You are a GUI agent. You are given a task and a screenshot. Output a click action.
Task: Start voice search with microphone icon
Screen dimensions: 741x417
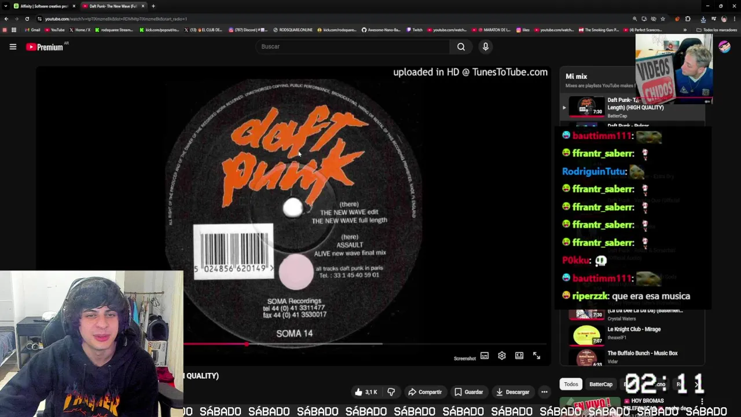point(486,47)
